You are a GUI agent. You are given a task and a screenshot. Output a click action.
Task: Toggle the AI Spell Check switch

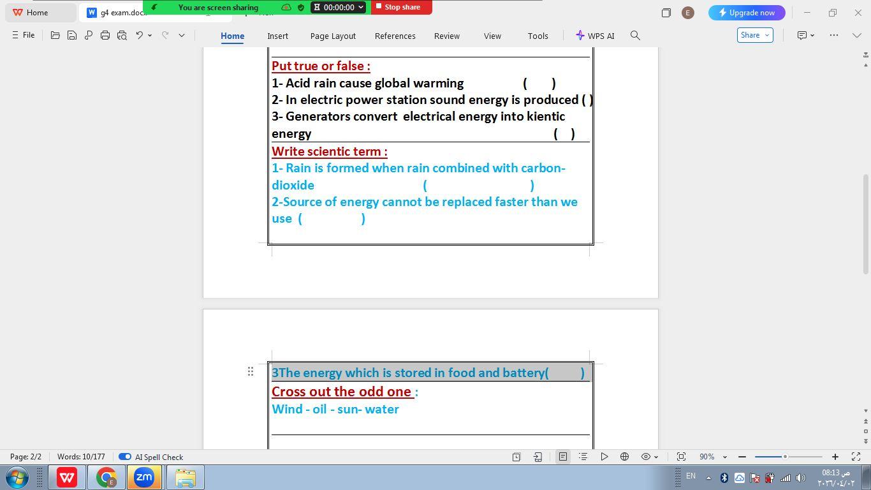click(125, 457)
